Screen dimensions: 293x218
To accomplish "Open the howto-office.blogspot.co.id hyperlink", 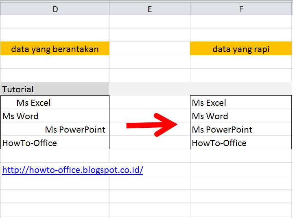I will point(73,170).
